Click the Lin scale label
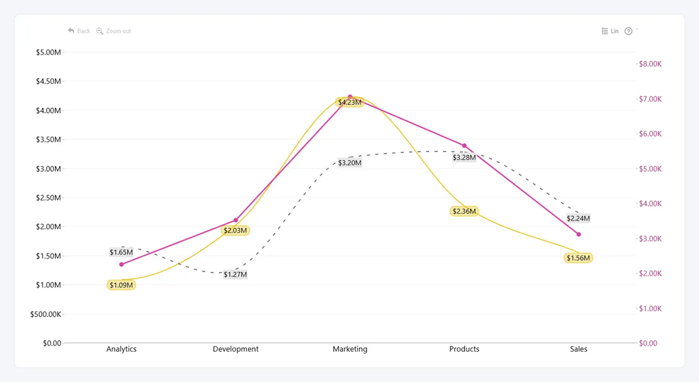The height and width of the screenshot is (382, 699). (x=615, y=31)
